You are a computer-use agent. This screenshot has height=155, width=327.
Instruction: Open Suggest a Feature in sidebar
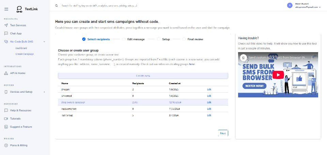point(21,127)
